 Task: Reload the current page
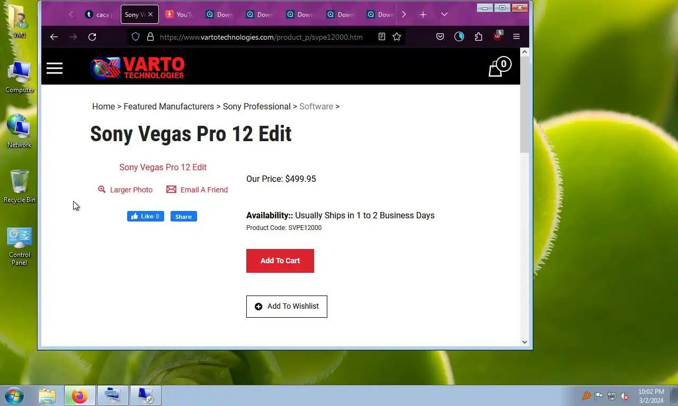(92, 36)
